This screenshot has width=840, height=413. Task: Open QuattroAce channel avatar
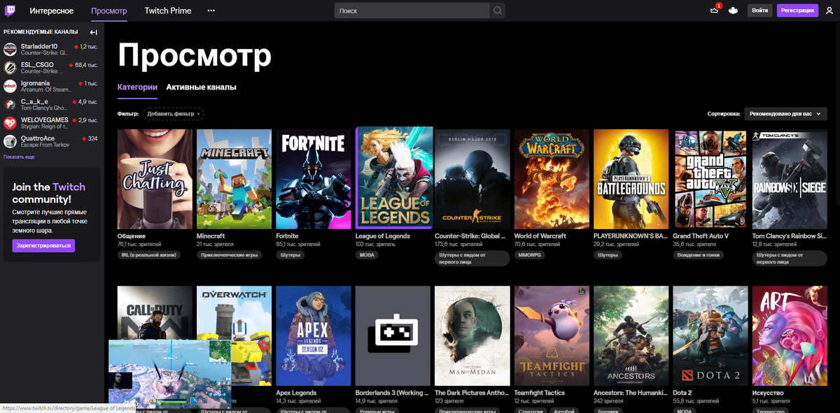(10, 141)
